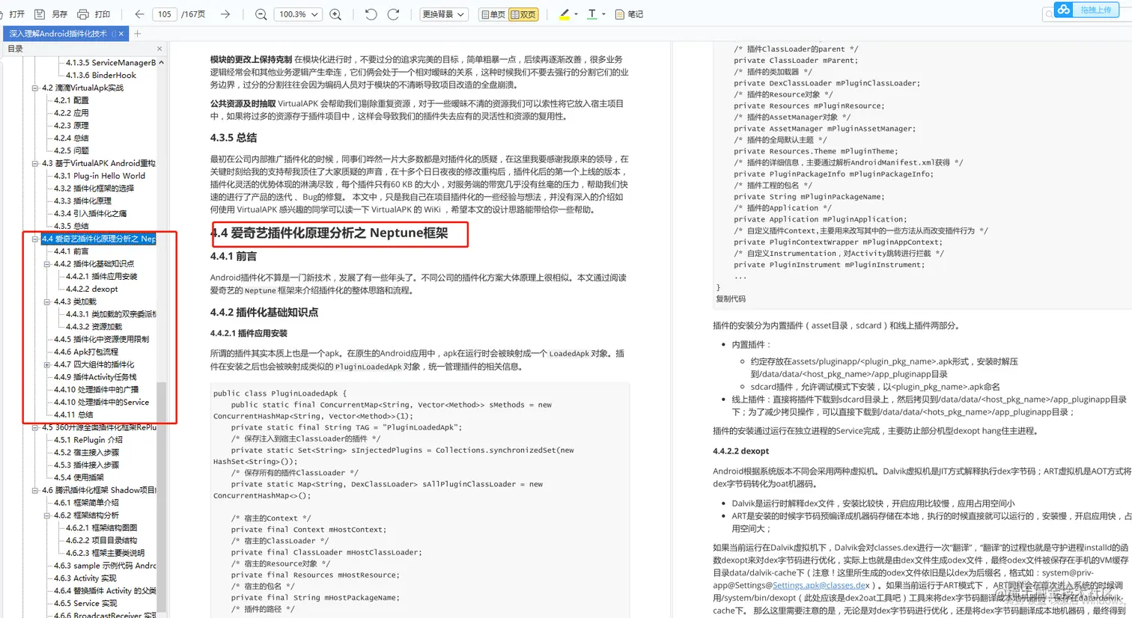The height and width of the screenshot is (618, 1132).
Task: Select outline item 4.4.10 处理插件中的Service
Action: pos(101,403)
